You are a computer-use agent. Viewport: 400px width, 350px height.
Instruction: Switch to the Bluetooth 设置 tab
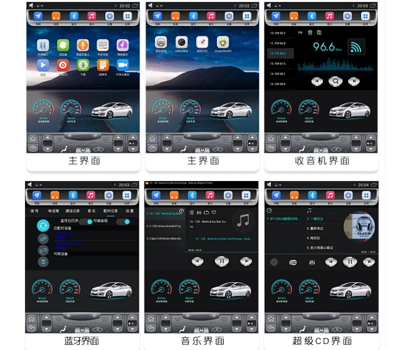click(129, 211)
